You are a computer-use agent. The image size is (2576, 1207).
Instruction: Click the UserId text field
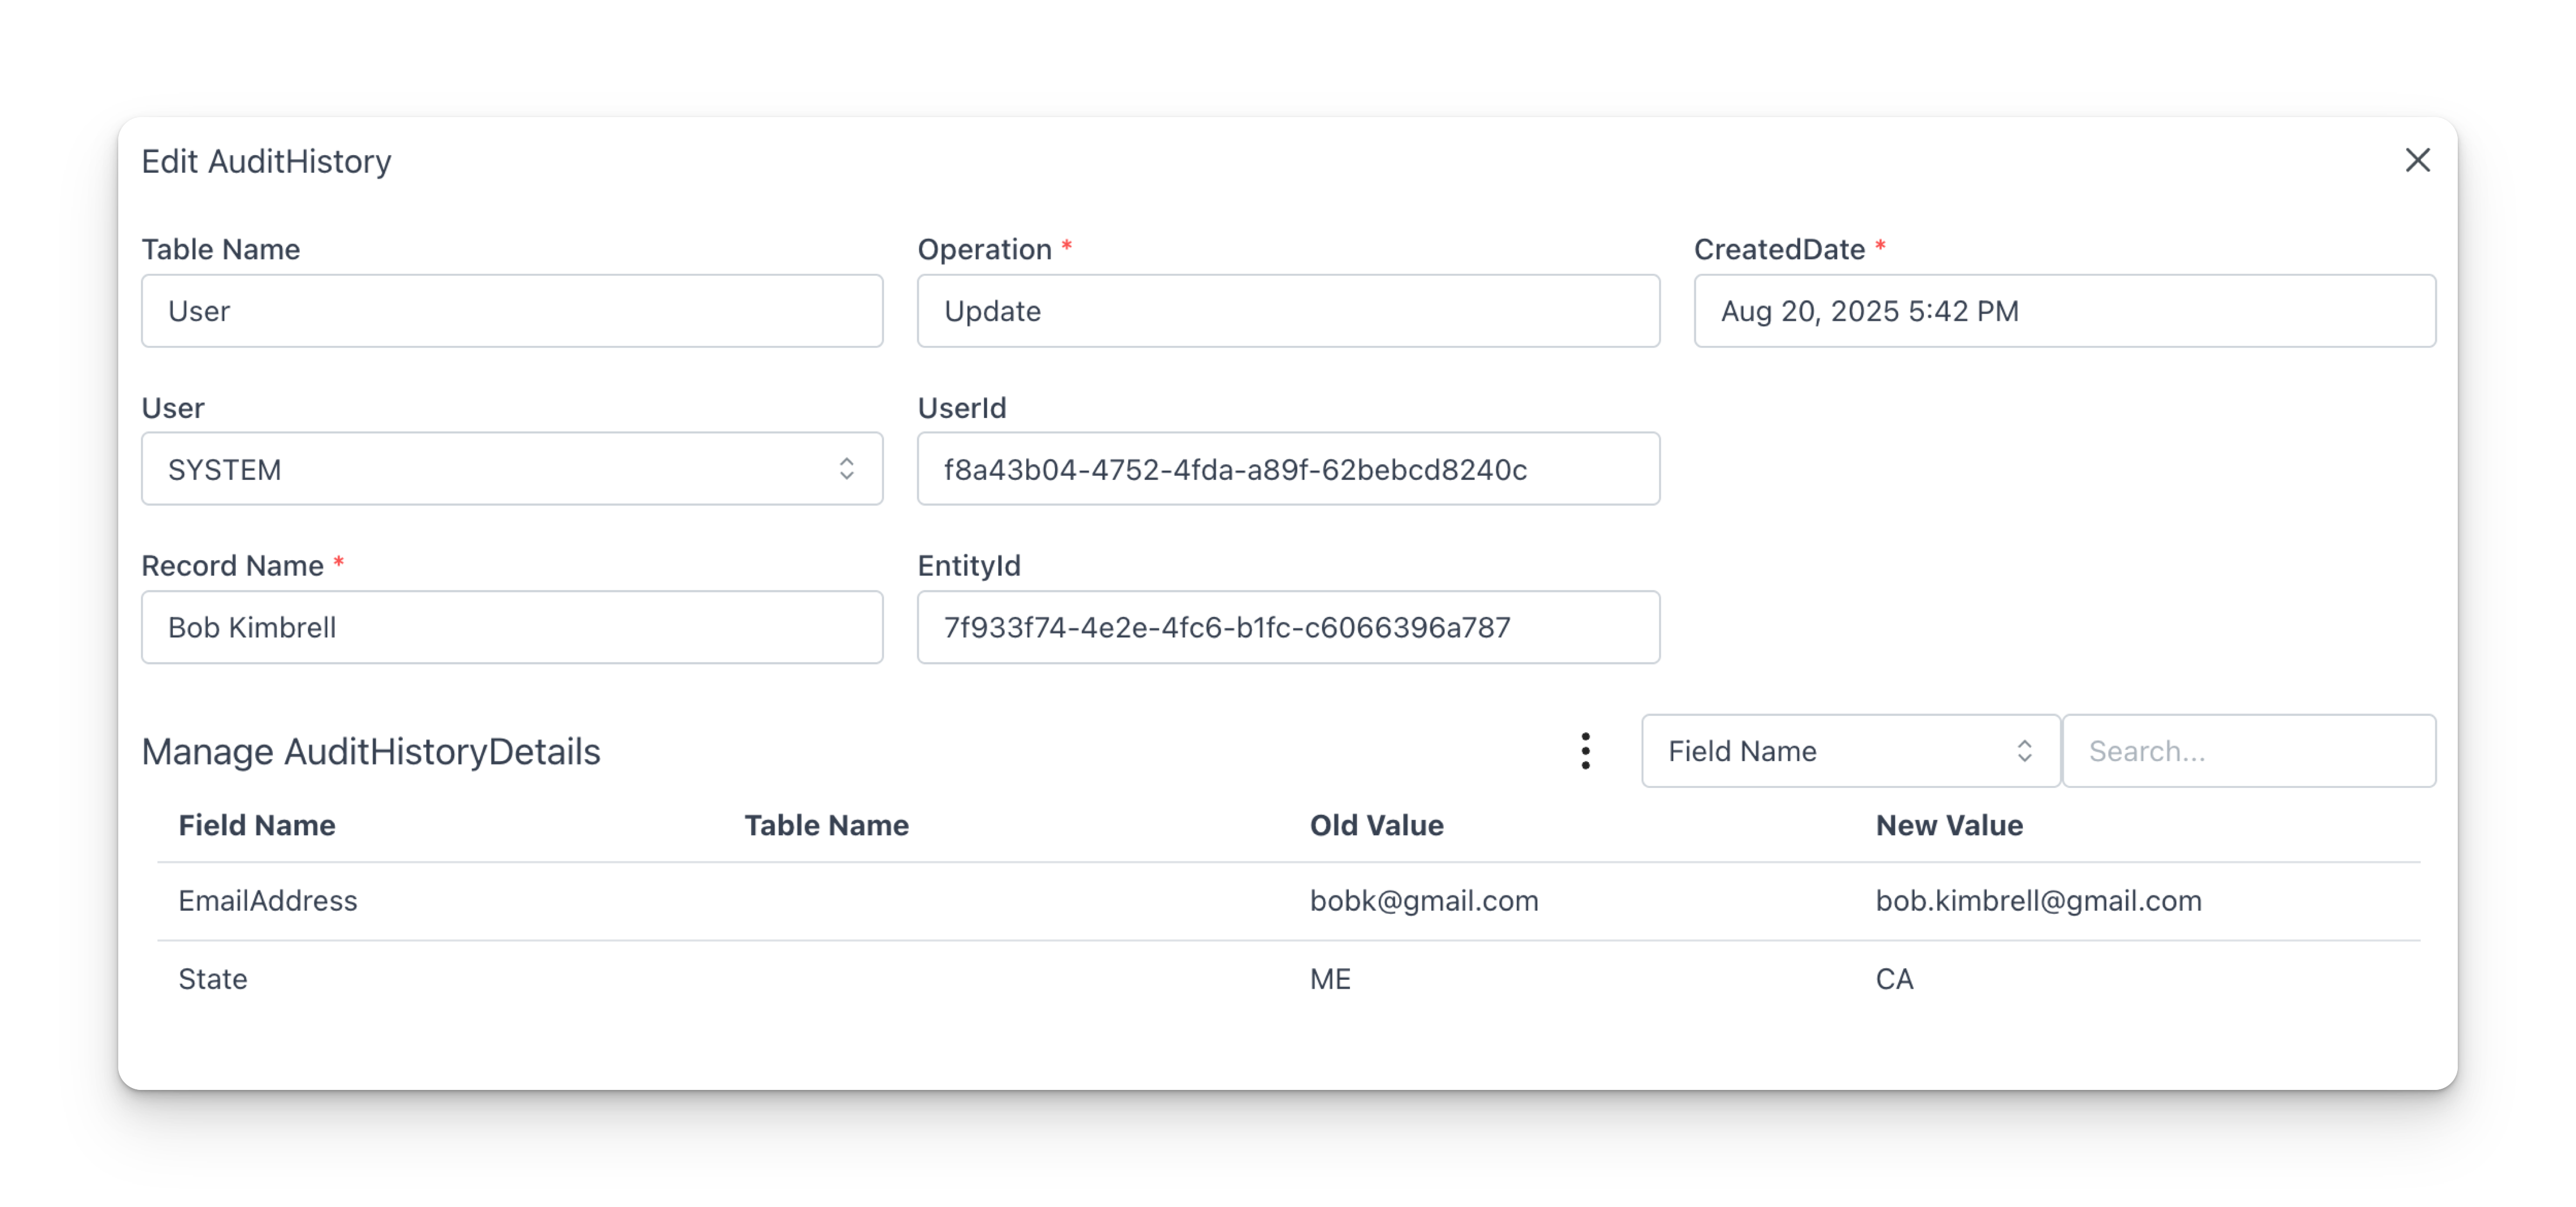click(1288, 469)
